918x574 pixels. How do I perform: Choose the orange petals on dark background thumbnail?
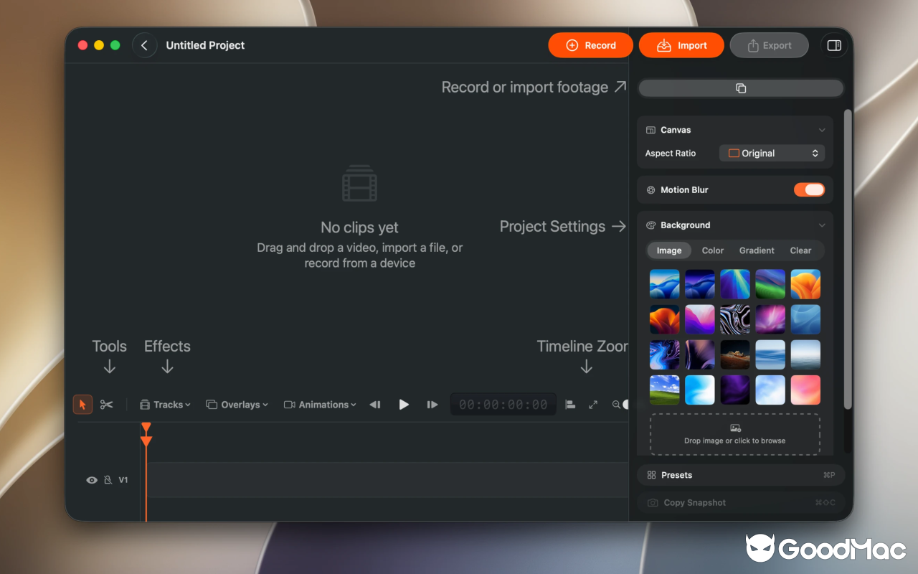click(x=664, y=319)
